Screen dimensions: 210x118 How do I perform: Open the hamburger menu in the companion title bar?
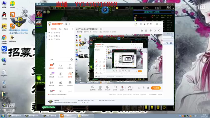151,24
